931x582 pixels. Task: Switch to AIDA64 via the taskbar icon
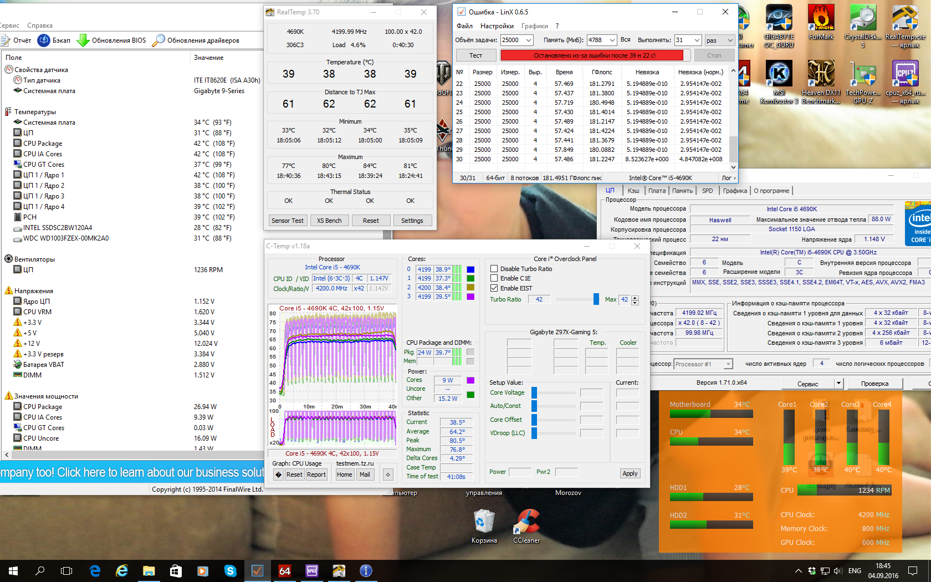(284, 571)
